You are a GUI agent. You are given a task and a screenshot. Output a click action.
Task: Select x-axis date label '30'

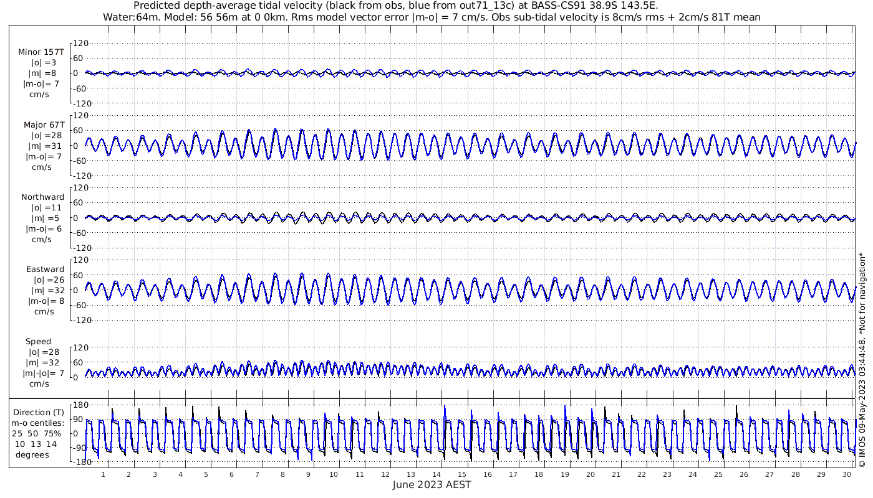[847, 475]
